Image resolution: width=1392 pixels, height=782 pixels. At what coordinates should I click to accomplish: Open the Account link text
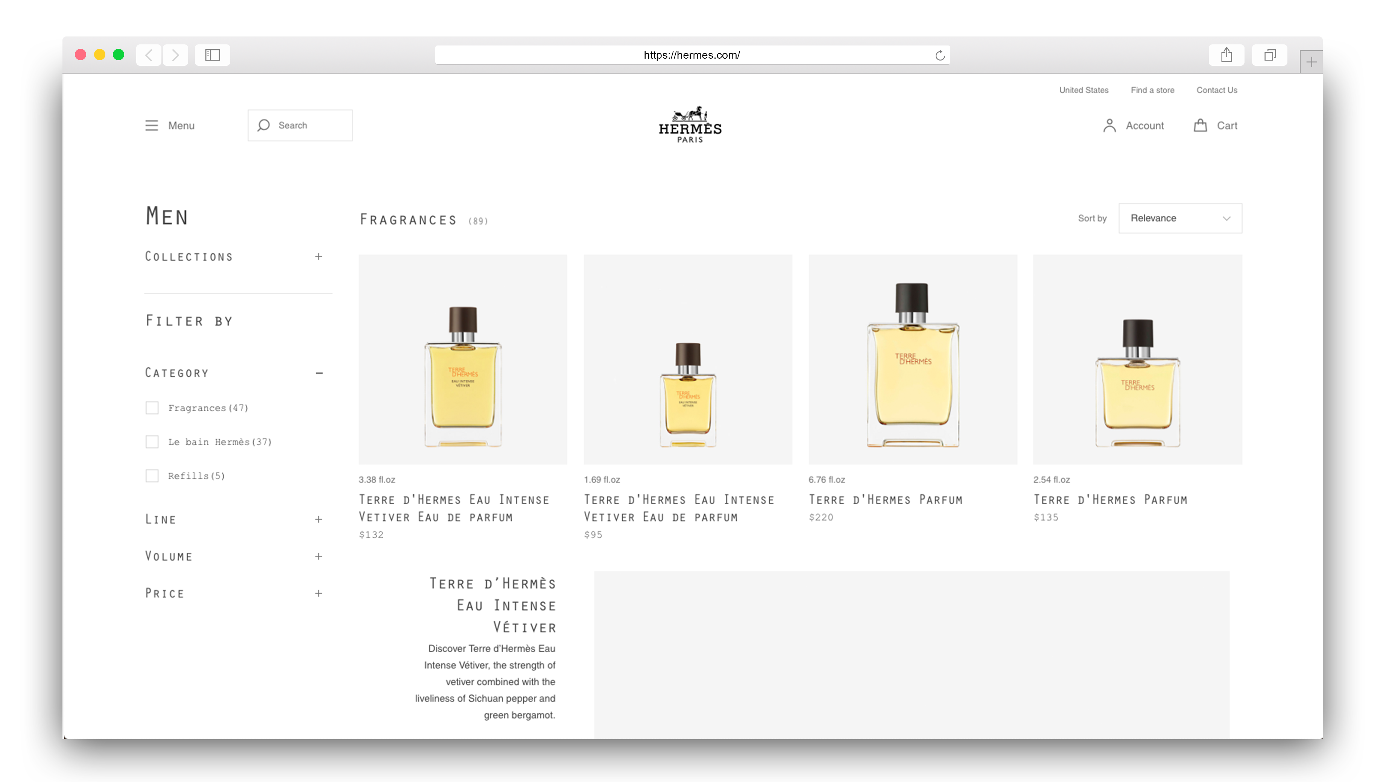pos(1144,125)
